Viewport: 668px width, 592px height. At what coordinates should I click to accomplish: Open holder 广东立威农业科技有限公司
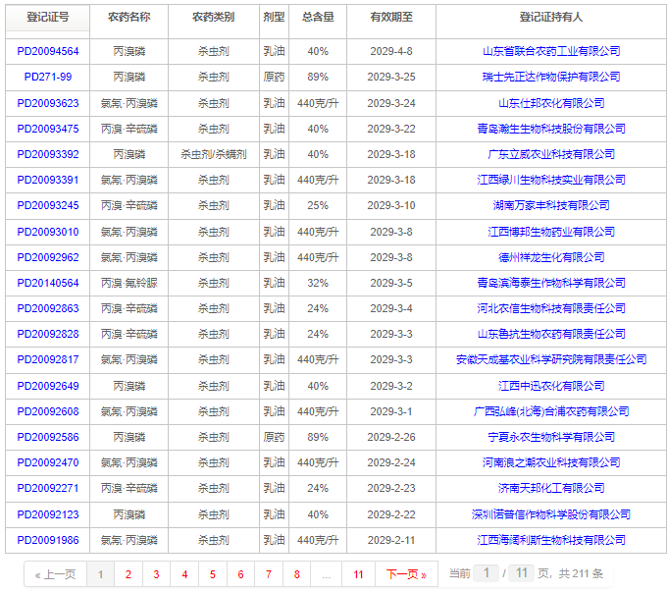pos(551,155)
